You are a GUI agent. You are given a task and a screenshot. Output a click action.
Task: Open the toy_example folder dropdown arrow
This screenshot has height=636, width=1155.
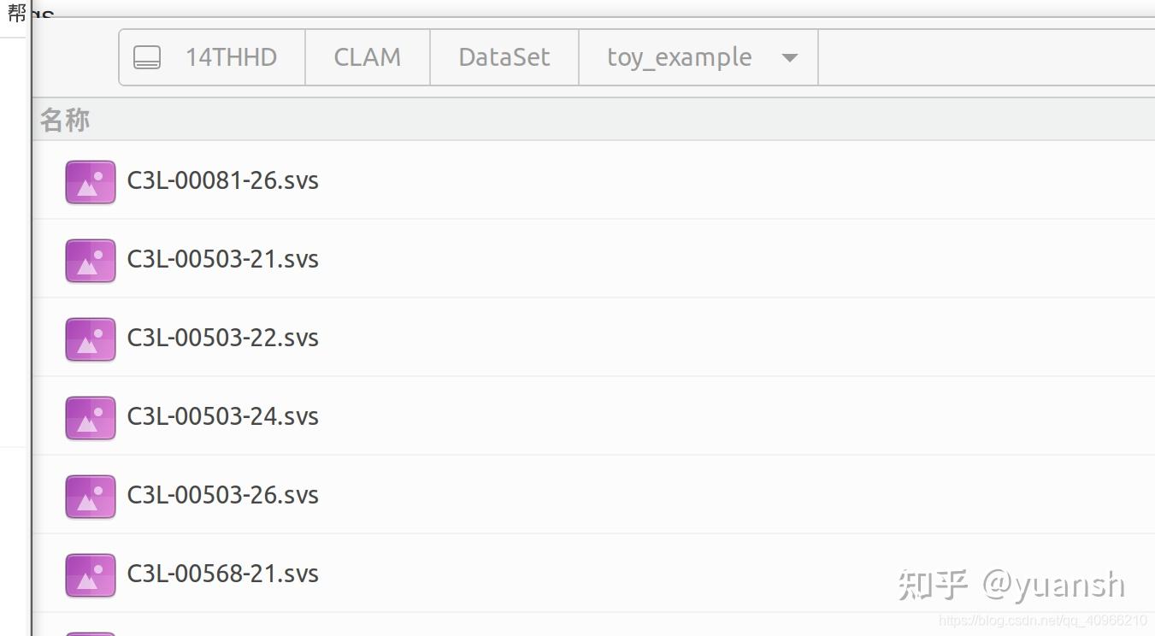tap(789, 57)
